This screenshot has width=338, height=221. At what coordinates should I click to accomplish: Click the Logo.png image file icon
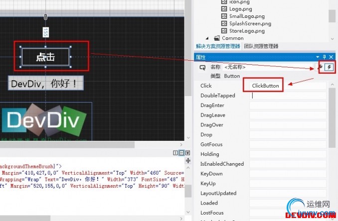(224, 9)
